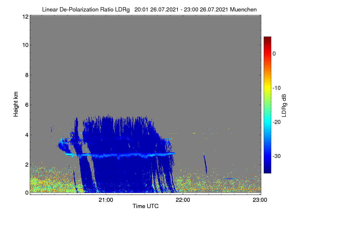
Task: Click the 21:00 time axis label
Action: click(x=106, y=200)
